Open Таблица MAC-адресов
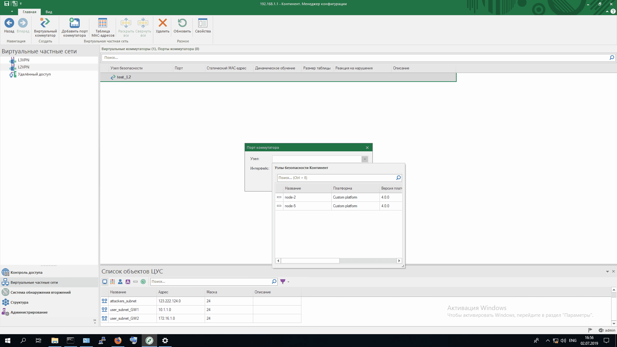 pos(103,23)
